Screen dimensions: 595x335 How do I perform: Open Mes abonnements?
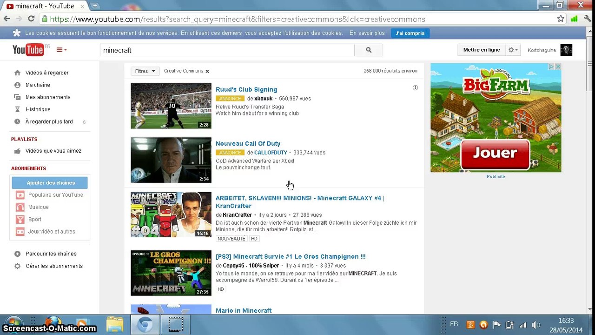48,97
